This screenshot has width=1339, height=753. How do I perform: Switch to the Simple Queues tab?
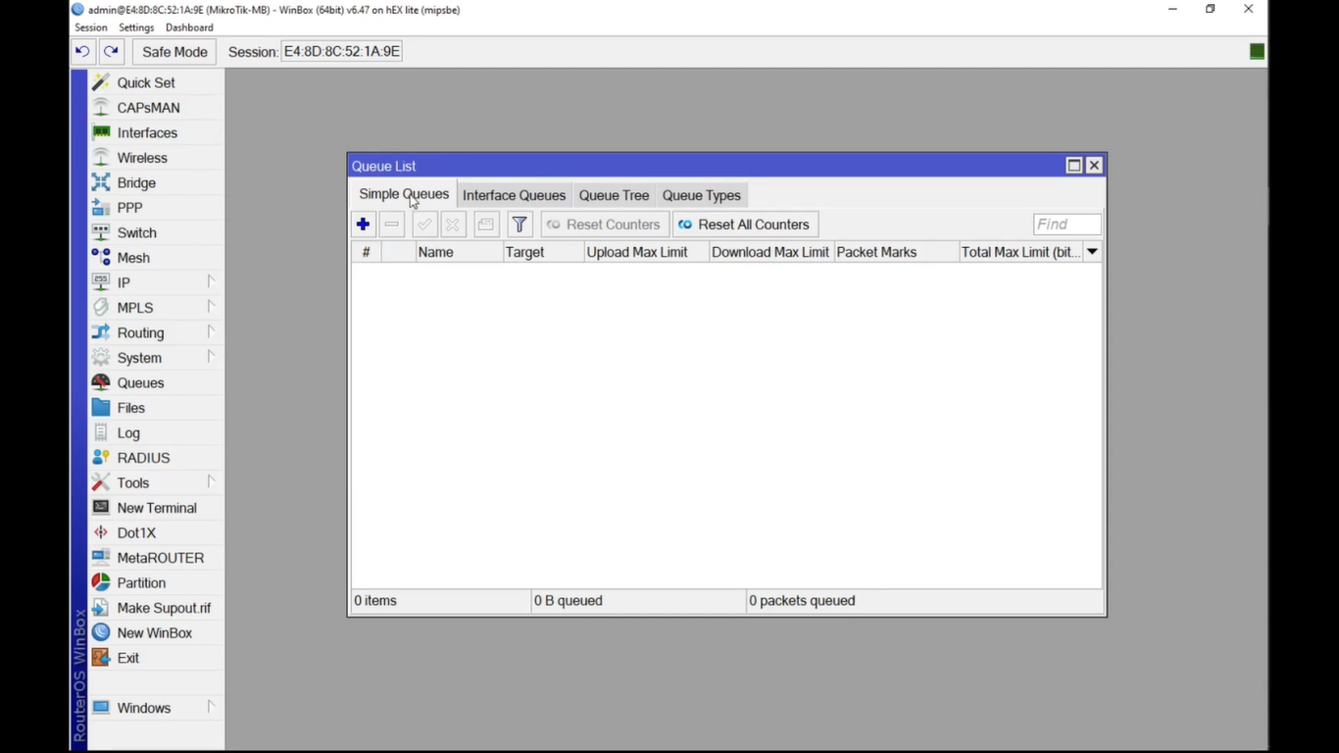404,194
